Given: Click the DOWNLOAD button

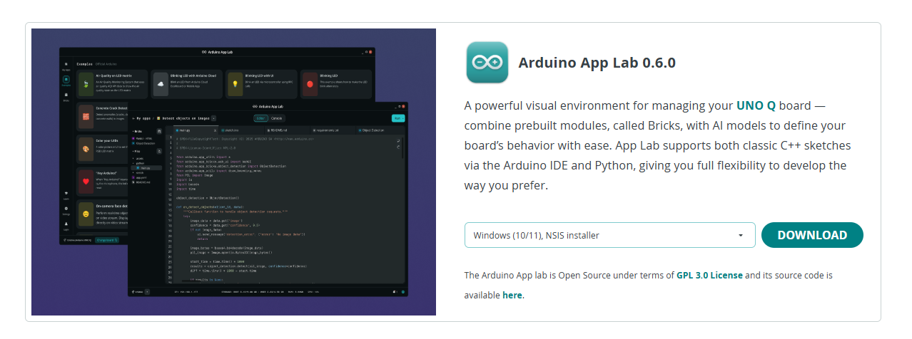Looking at the screenshot, I should (812, 235).
